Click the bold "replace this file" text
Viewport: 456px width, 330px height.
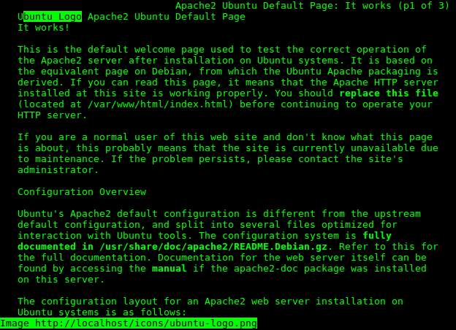click(389, 93)
